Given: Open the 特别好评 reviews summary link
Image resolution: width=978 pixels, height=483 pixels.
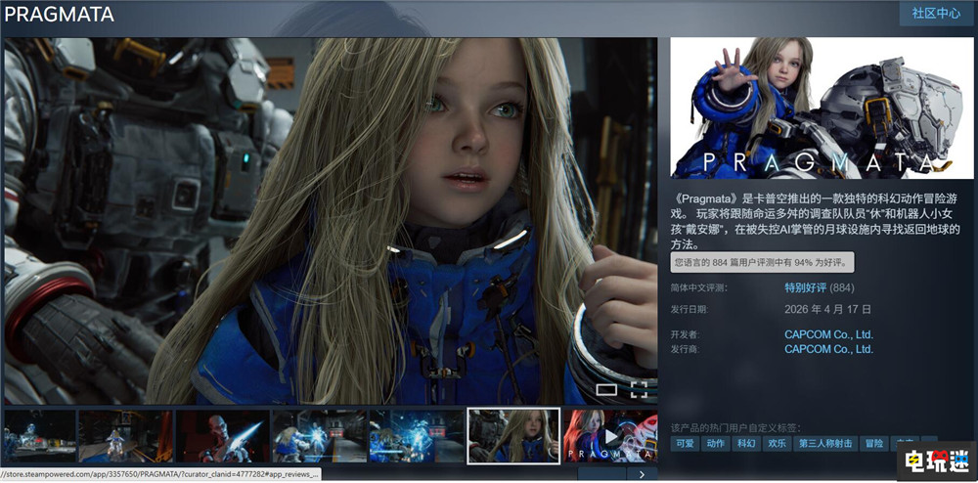Looking at the screenshot, I should click(x=805, y=287).
